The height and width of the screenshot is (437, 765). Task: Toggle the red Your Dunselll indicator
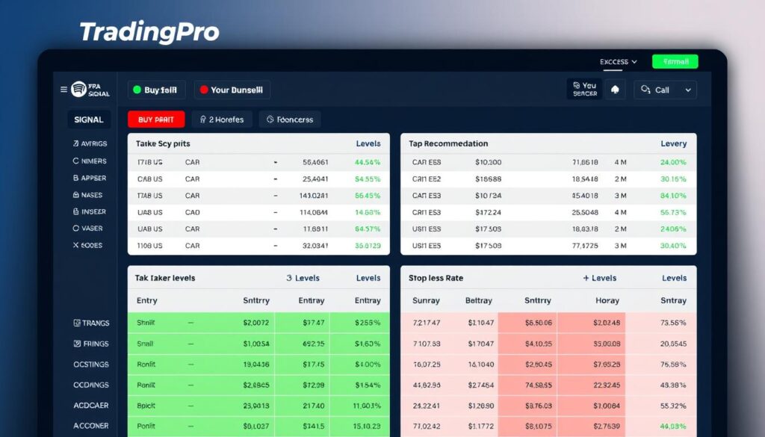[202, 90]
